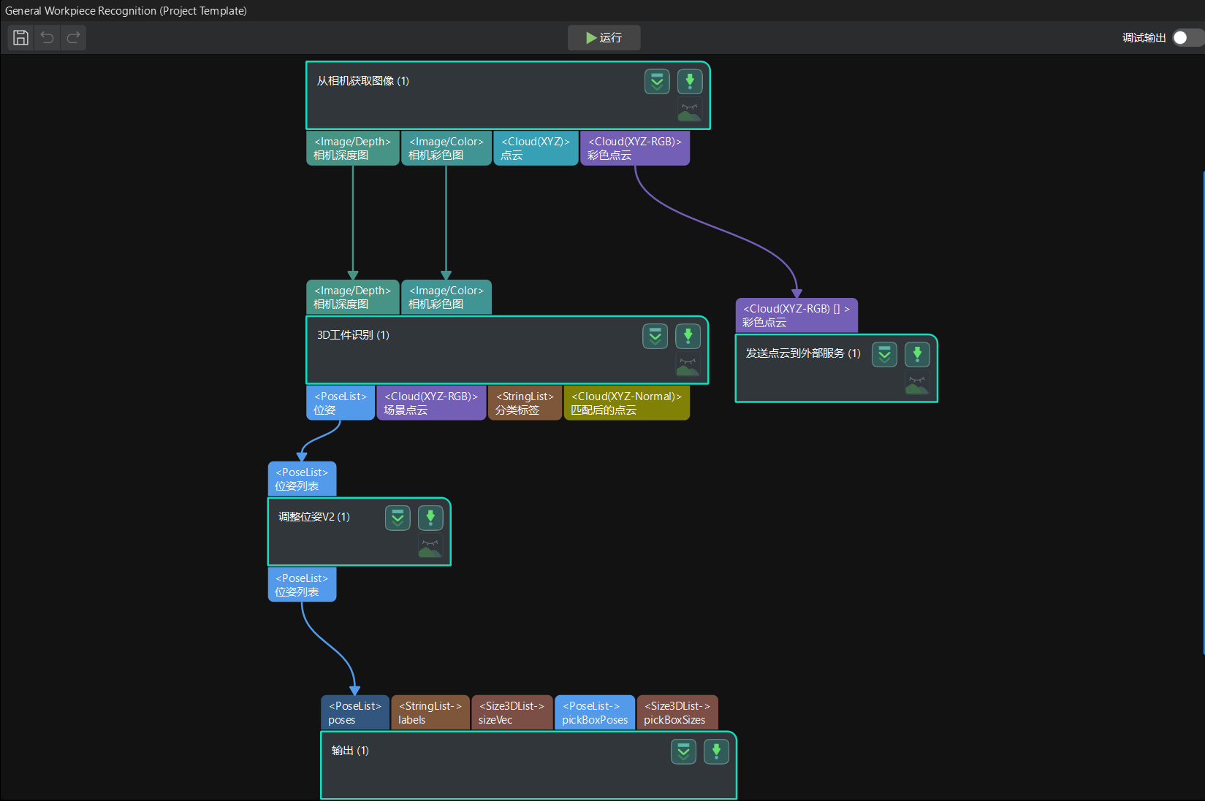Select the 场景点云 output port

(431, 403)
